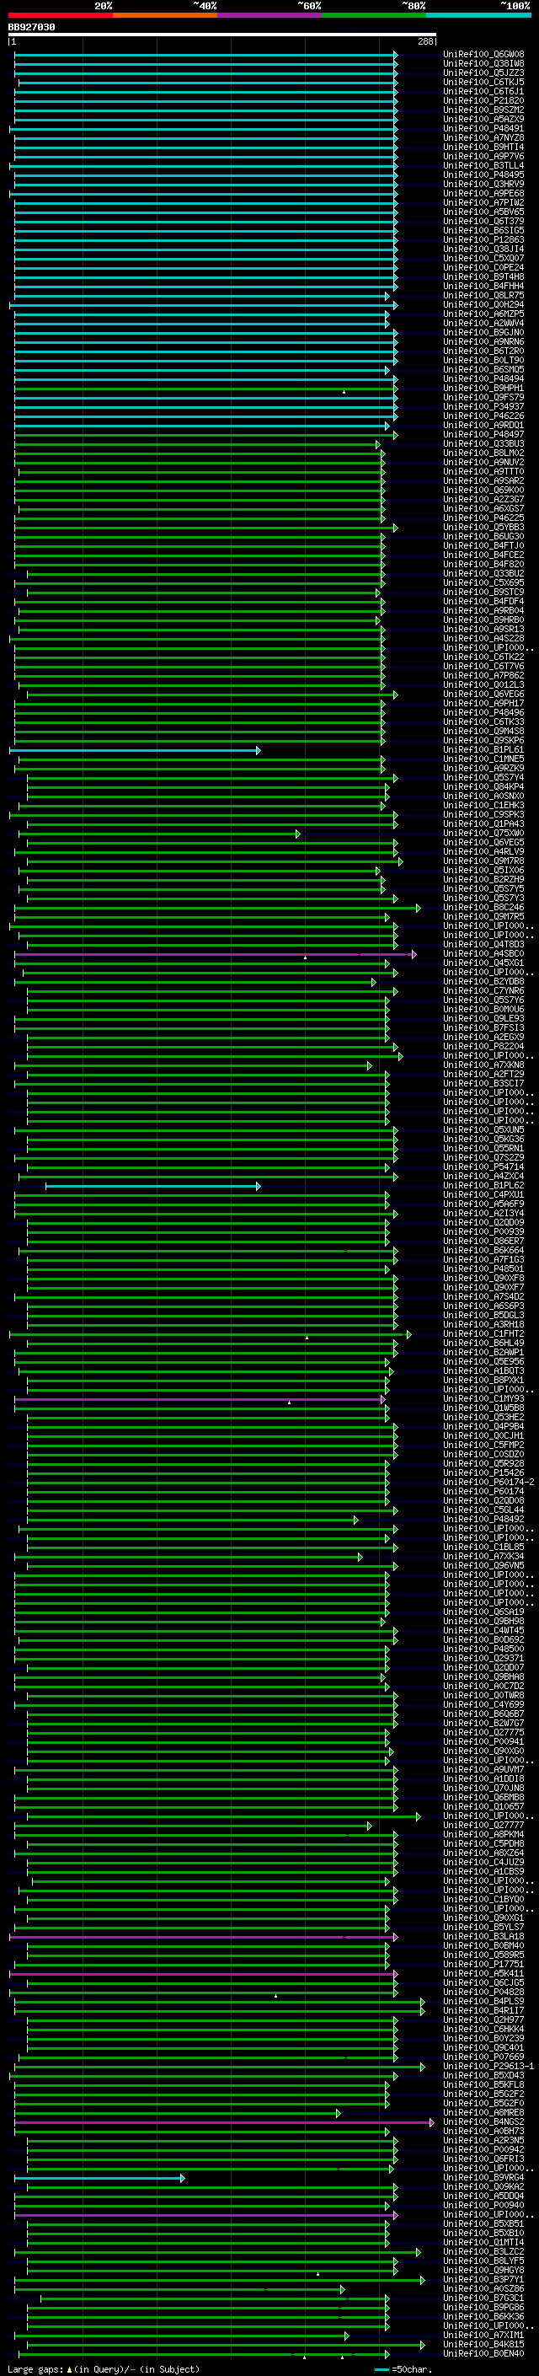Select the cyan alignment bar for UniRef100_Q6GW08
The image size is (539, 2376).
(x=206, y=56)
